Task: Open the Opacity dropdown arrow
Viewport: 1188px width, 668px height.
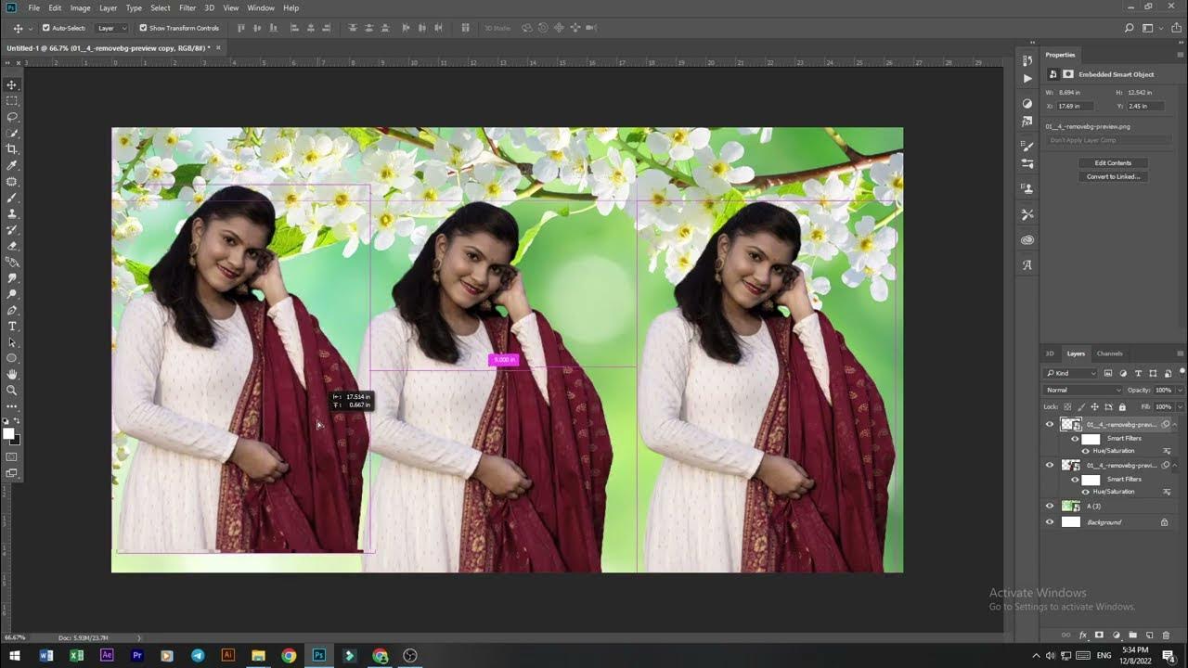Action: 1180,391
